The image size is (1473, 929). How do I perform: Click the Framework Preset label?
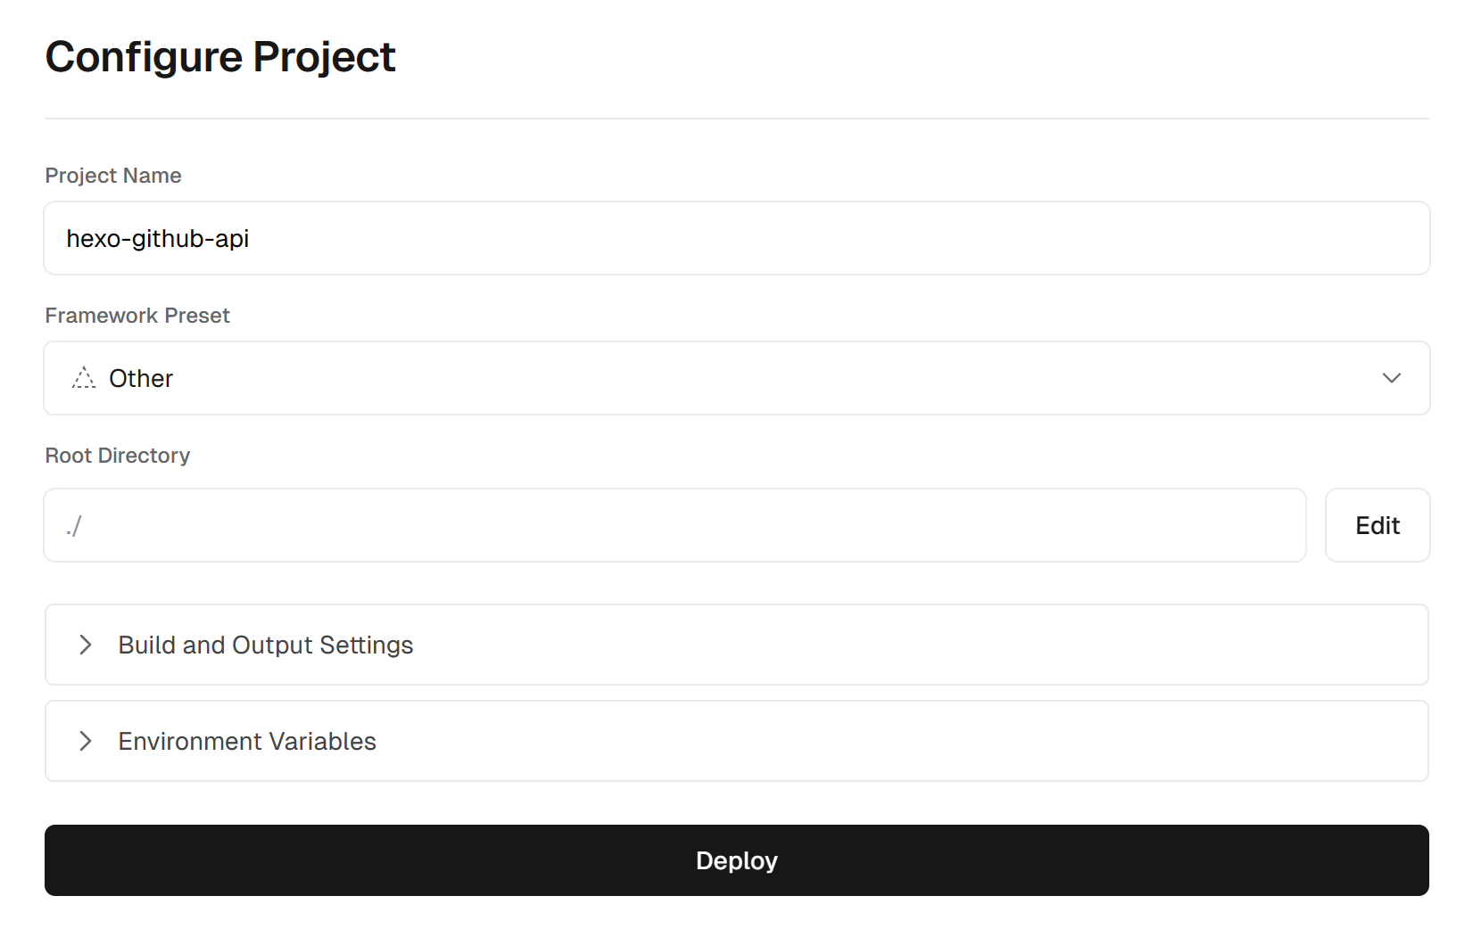[137, 316]
